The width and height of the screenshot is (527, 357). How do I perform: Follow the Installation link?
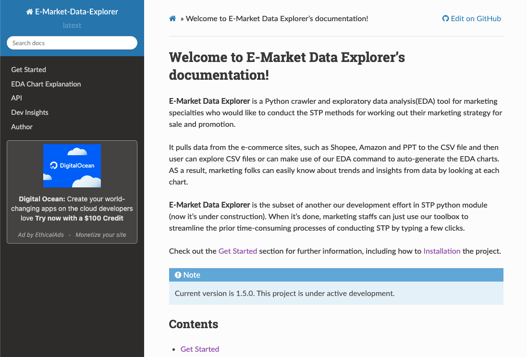441,251
